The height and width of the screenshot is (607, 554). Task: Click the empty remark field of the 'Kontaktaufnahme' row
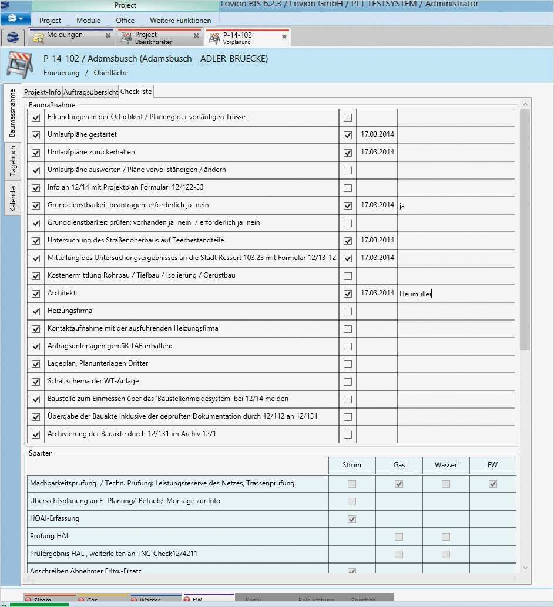pyautogui.click(x=456, y=329)
